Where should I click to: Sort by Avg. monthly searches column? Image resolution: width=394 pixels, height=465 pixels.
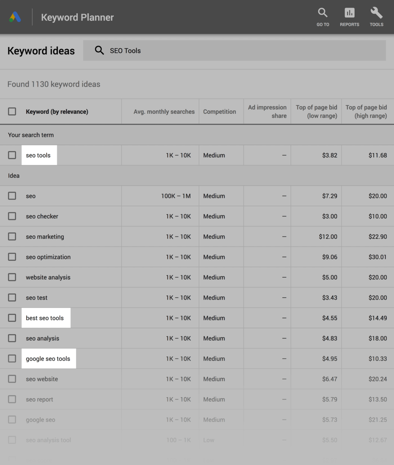point(164,112)
